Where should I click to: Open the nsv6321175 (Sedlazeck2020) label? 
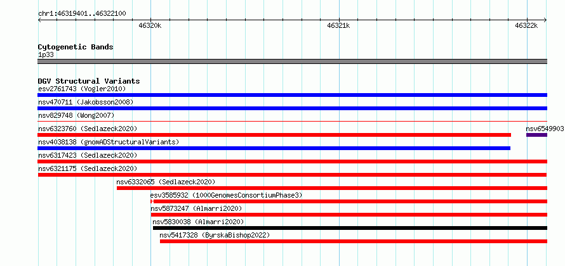88,168
